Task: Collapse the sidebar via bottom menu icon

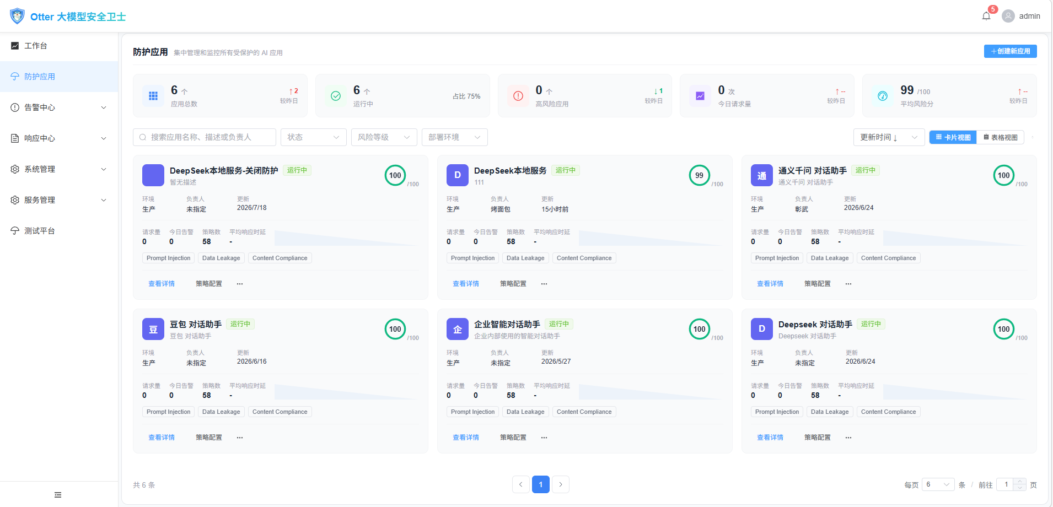Action: (58, 495)
